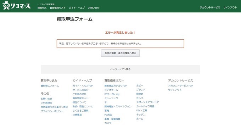Open footer link カー&バイク用品
This screenshot has height=128, width=241.
[x=145, y=106]
